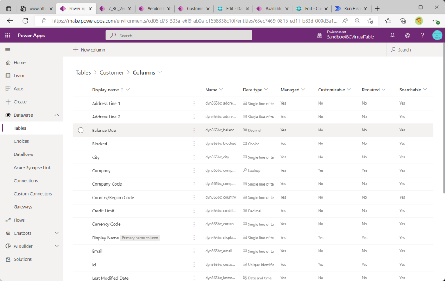
Task: Expand the AI Builder navigation section
Action: (x=57, y=246)
